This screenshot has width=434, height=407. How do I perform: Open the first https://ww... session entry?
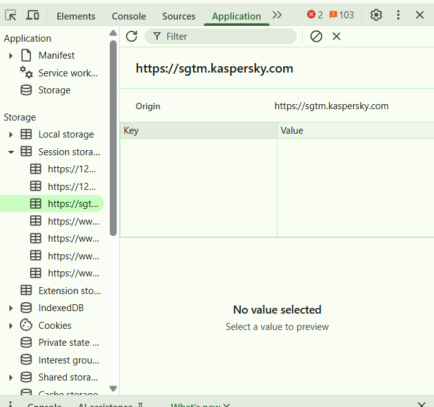pos(64,221)
